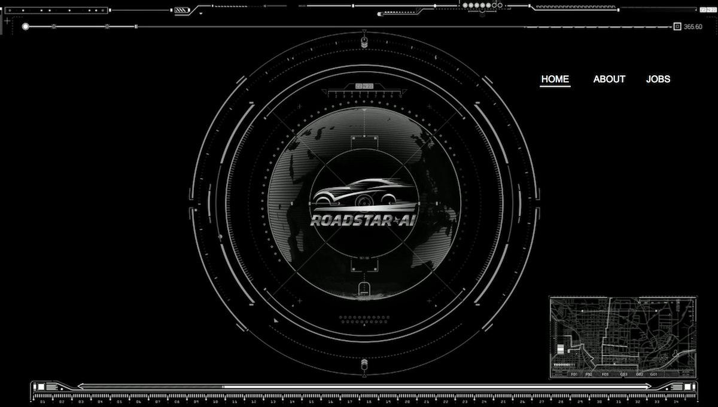Click the white circle knob on top track
718x407 pixels.
coord(25,26)
